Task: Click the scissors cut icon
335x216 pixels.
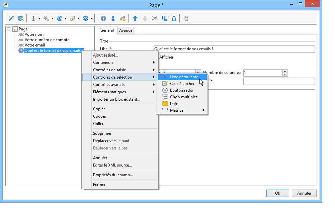Action: [x=155, y=18]
